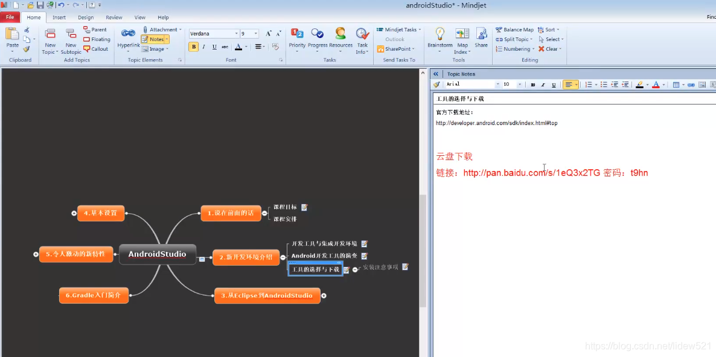Select the 6.Gradle入门简介 topic
Viewport: 716px width, 357px height.
click(94, 295)
